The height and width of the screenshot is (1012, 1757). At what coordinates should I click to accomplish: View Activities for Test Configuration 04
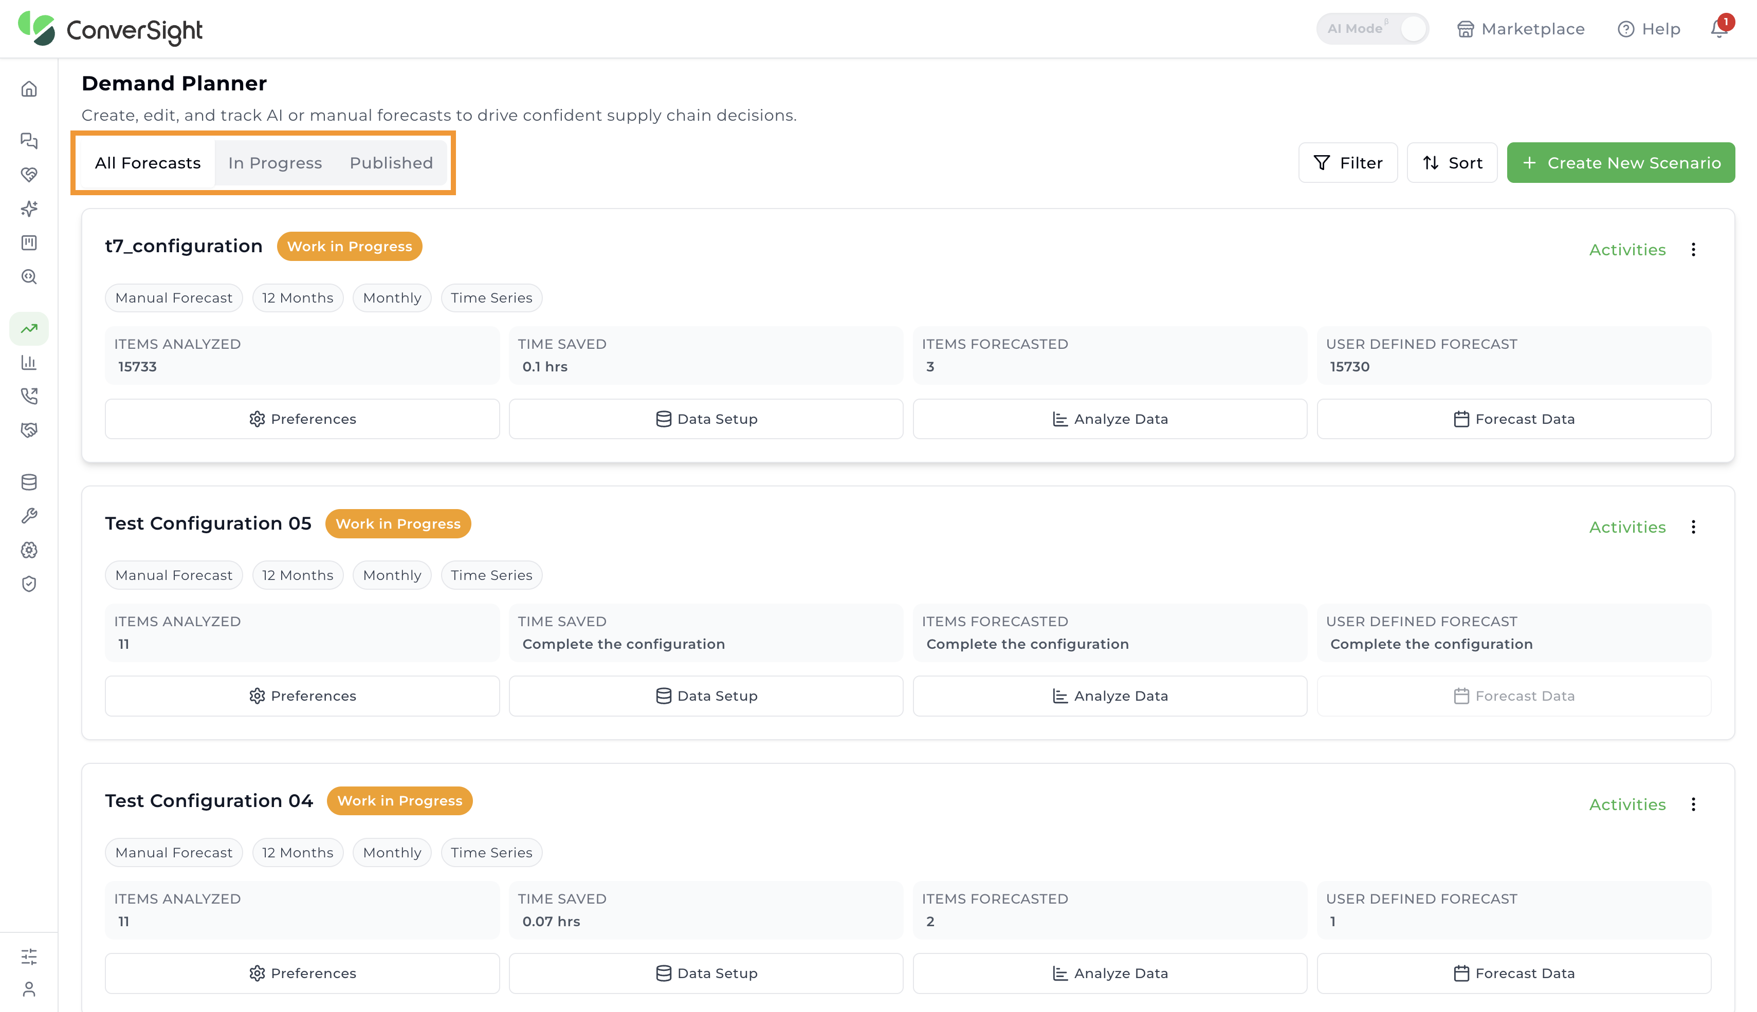[x=1627, y=804]
